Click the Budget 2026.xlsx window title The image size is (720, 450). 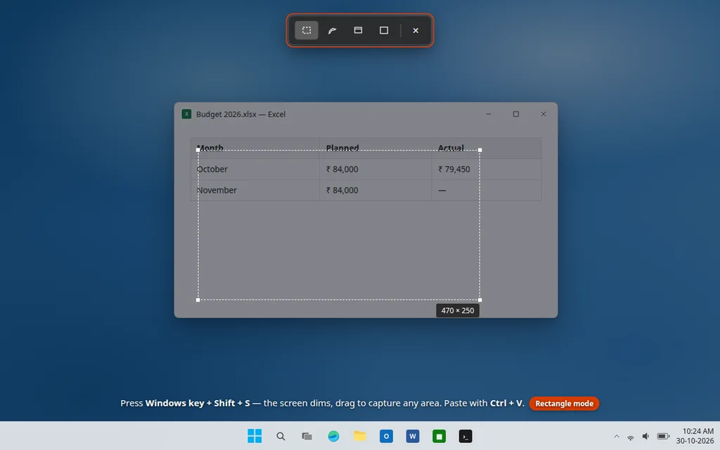(x=240, y=115)
